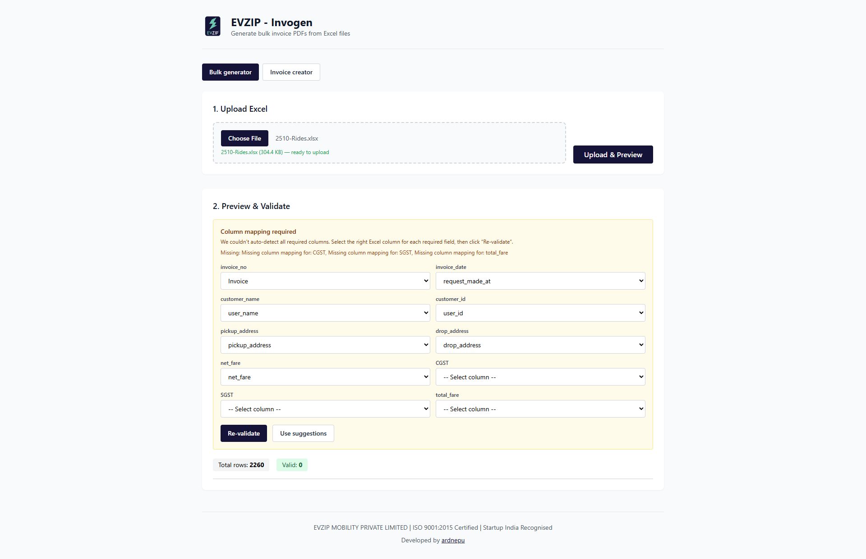This screenshot has width=866, height=559.
Task: Expand the customer_name mapping dropdown
Action: (325, 313)
